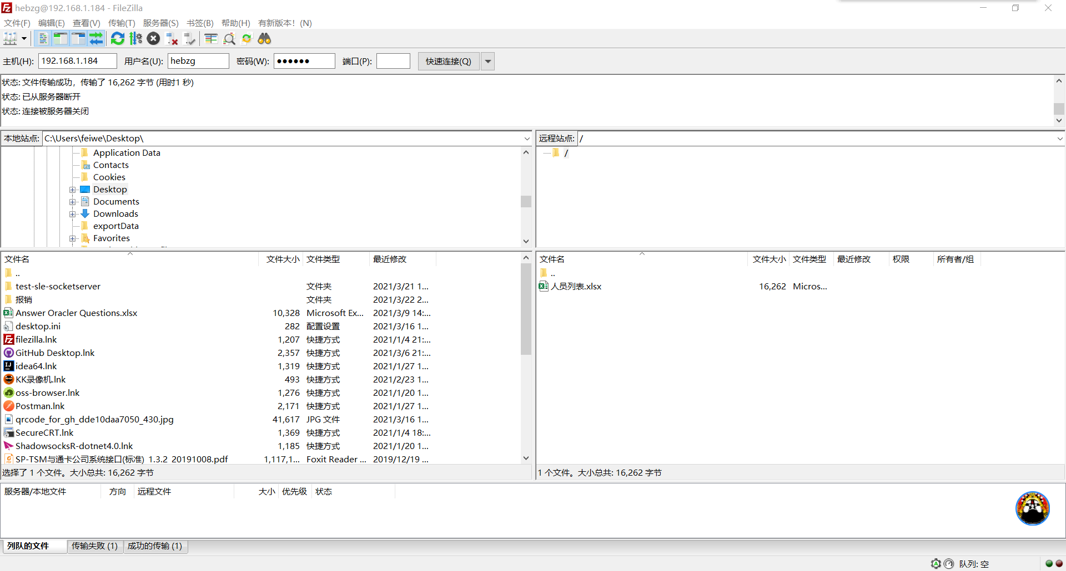Screen dimensions: 1066x571
Task: Expand the Desktop tree node
Action: 73,190
